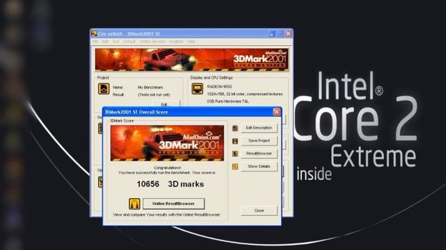Click the Edit Description icon
Screen dimensions: 446x250
[235, 128]
